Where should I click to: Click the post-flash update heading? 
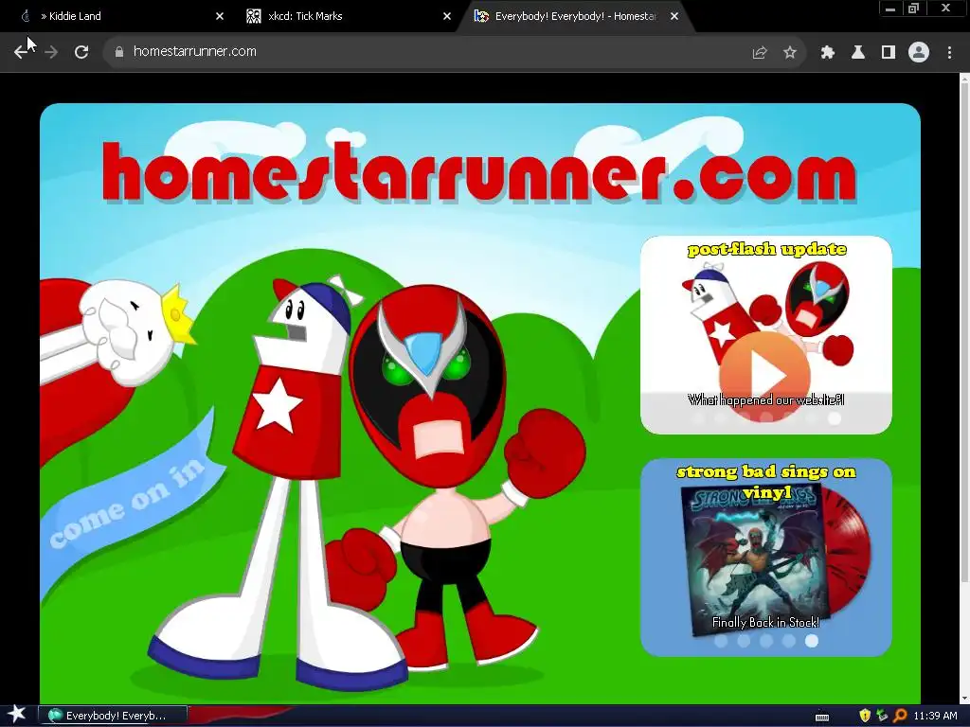pyautogui.click(x=766, y=249)
